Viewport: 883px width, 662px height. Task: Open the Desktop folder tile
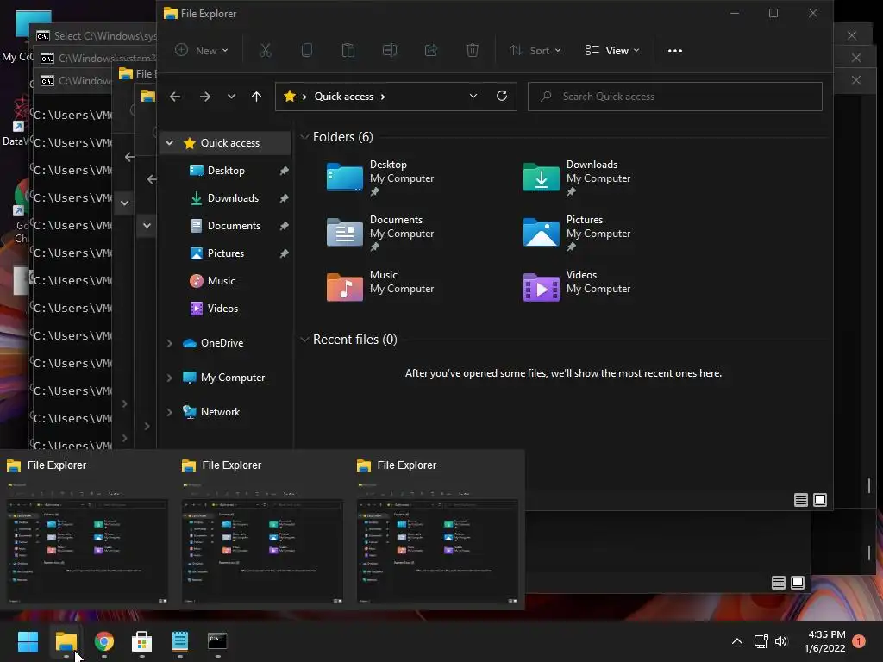point(381,178)
